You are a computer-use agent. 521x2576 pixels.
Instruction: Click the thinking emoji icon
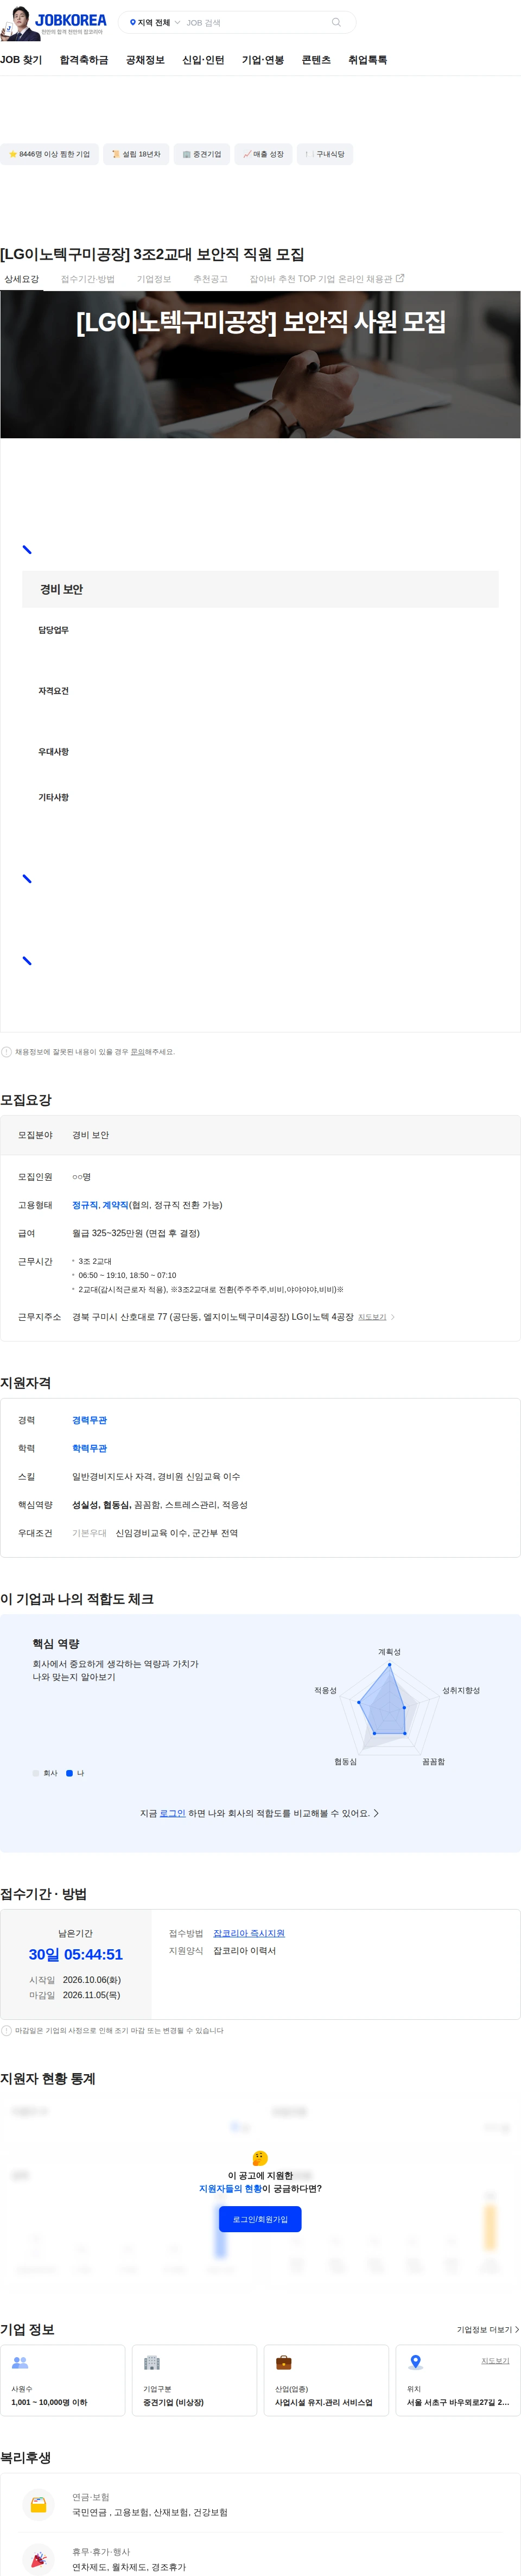pos(260,2158)
